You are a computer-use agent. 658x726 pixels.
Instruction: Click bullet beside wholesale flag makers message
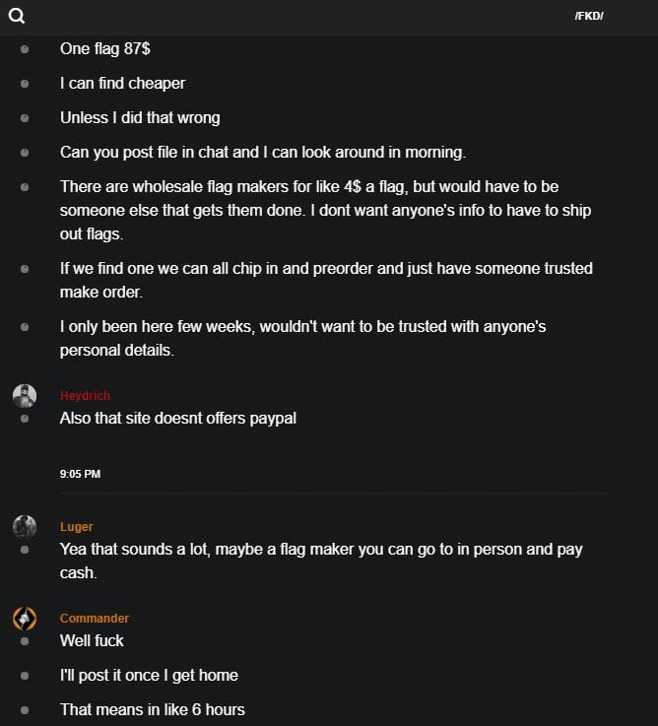click(x=25, y=186)
